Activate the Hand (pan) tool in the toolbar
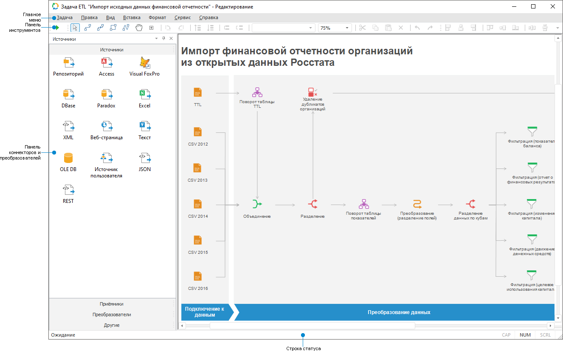This screenshot has height=351, width=563. click(139, 27)
